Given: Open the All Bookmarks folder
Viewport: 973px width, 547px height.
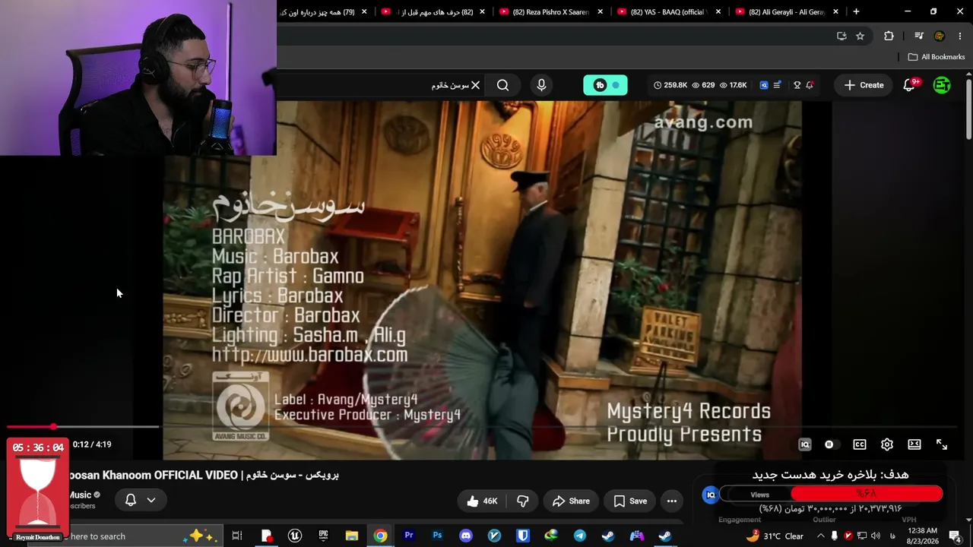Looking at the screenshot, I should tap(936, 57).
